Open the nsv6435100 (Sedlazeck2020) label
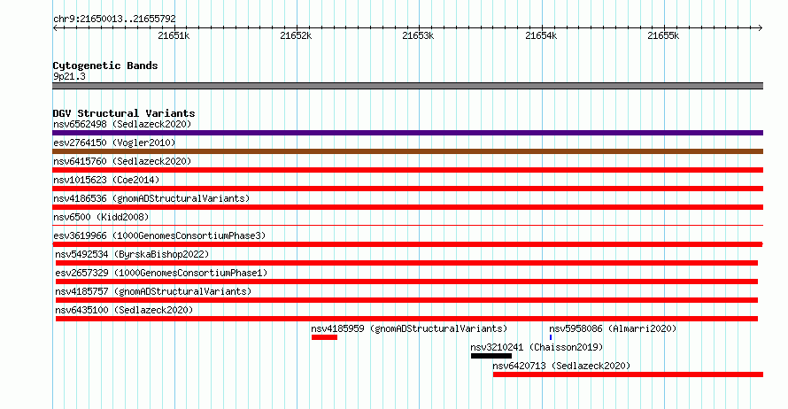This screenshot has height=409, width=788. click(x=124, y=310)
